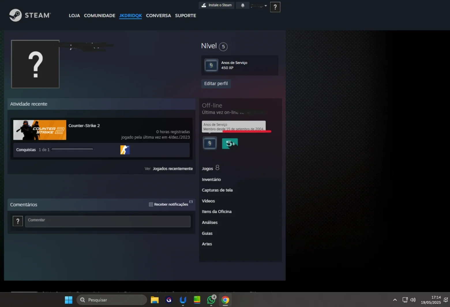Open the Counter-Strike 2 game banner
This screenshot has width=450, height=307.
click(40, 130)
